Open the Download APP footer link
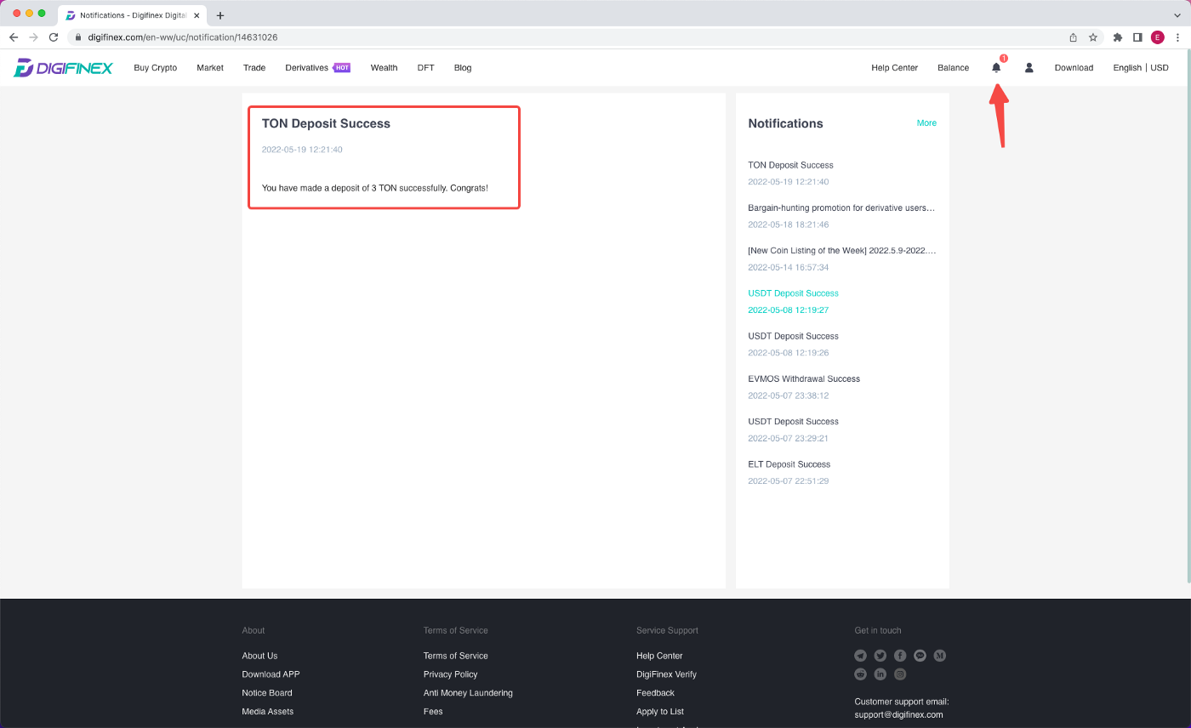 tap(271, 674)
